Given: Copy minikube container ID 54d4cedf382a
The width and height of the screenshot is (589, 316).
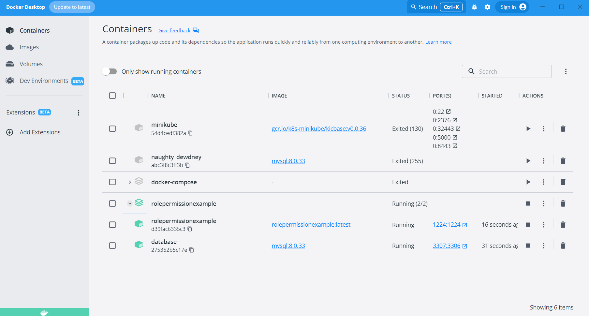Looking at the screenshot, I should coord(190,133).
